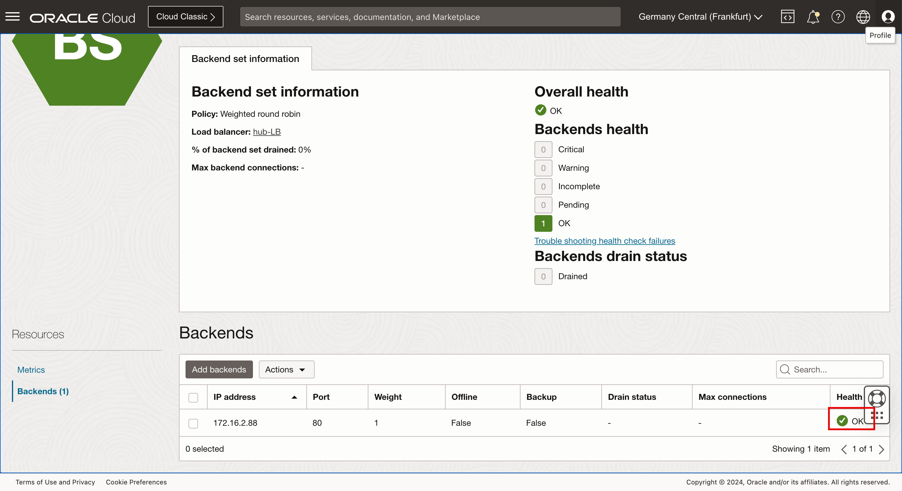The width and height of the screenshot is (902, 491).
Task: Go to next page of backends
Action: coord(882,449)
